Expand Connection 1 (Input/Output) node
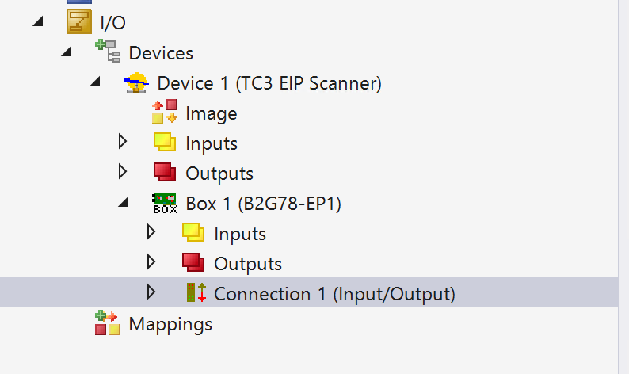The height and width of the screenshot is (374, 629). [x=151, y=293]
